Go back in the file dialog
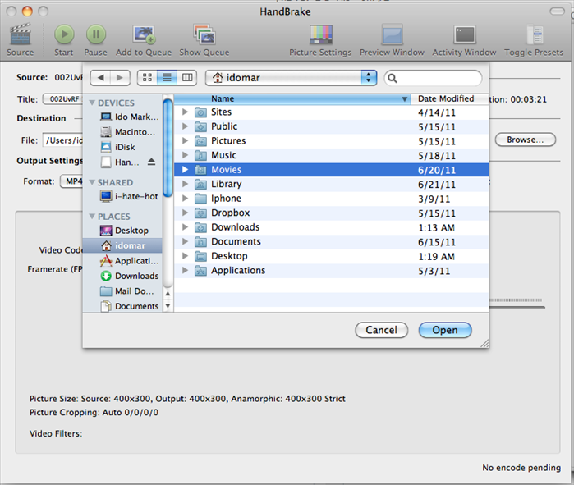The height and width of the screenshot is (485, 574). coord(100,77)
